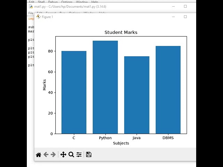223x167 pixels.
Task: Click the blue bar for subject C
Action: [74, 92]
